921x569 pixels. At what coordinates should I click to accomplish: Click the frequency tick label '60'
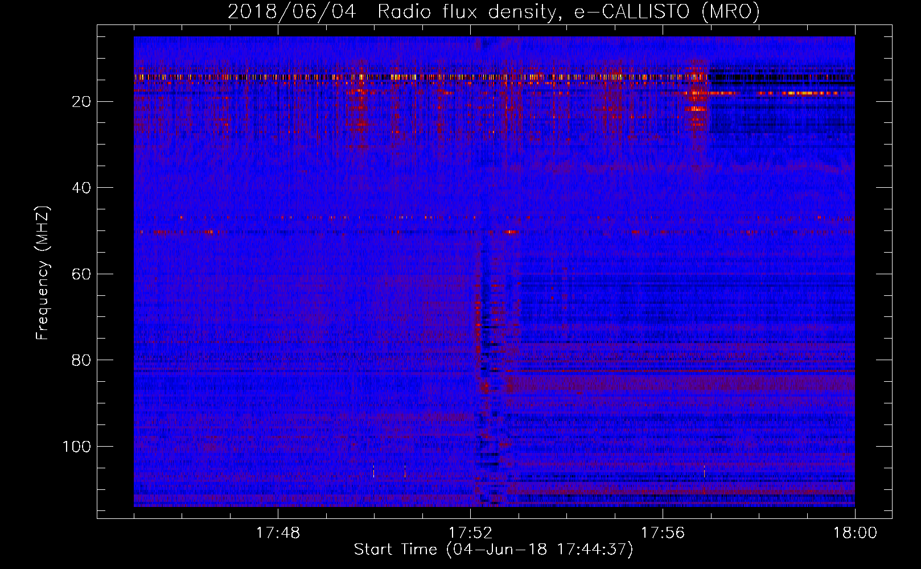pos(81,274)
